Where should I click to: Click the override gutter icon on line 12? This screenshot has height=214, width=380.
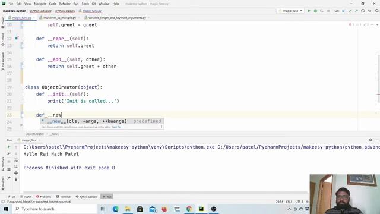tap(17, 38)
